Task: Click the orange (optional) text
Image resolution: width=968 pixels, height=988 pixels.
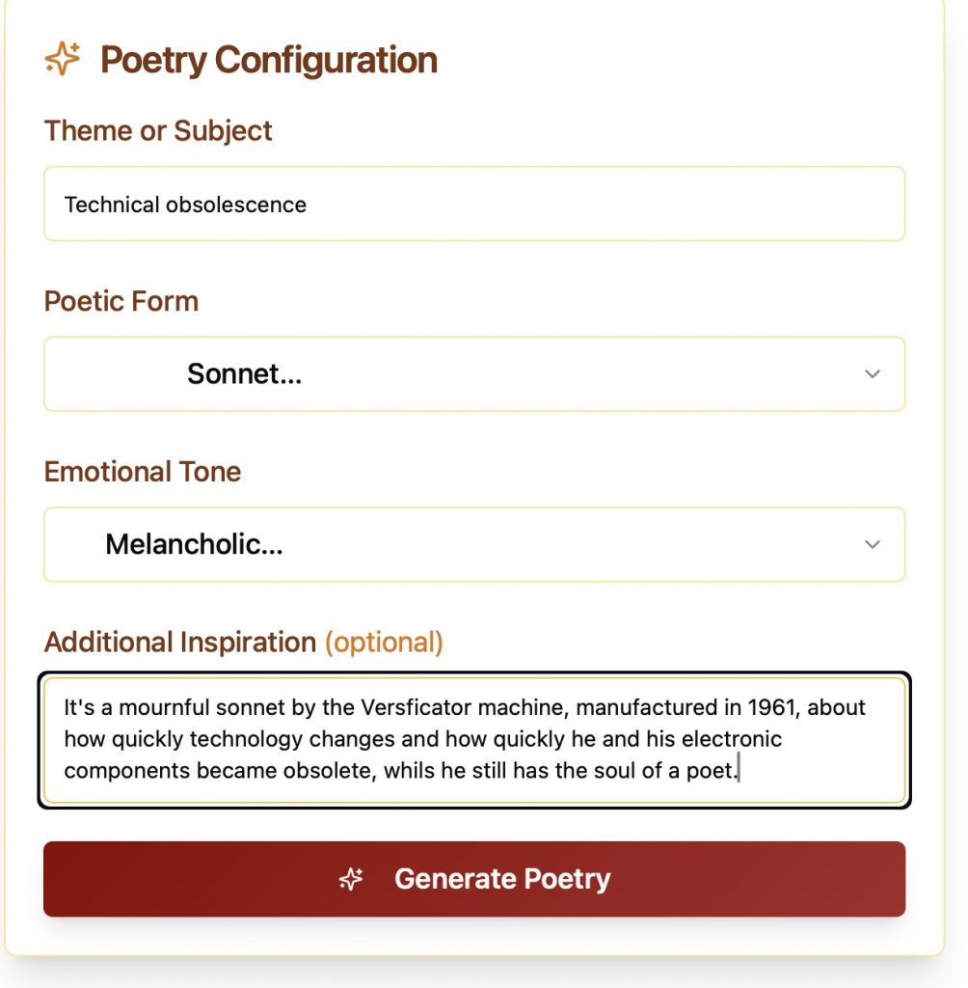Action: [384, 643]
